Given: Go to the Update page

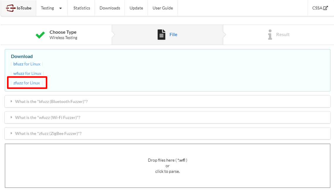Looking at the screenshot, I should pyautogui.click(x=136, y=8).
